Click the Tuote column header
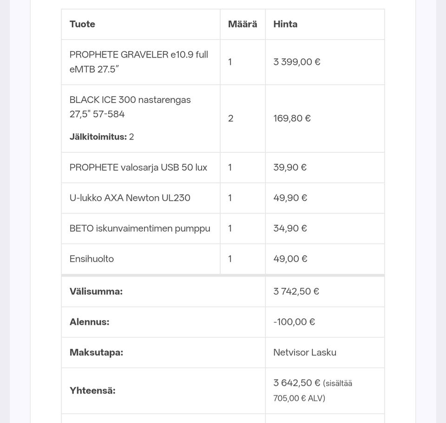The height and width of the screenshot is (423, 446). tap(82, 24)
